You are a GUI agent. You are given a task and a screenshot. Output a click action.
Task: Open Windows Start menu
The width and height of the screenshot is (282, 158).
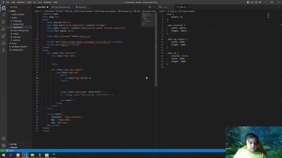(x=4, y=155)
